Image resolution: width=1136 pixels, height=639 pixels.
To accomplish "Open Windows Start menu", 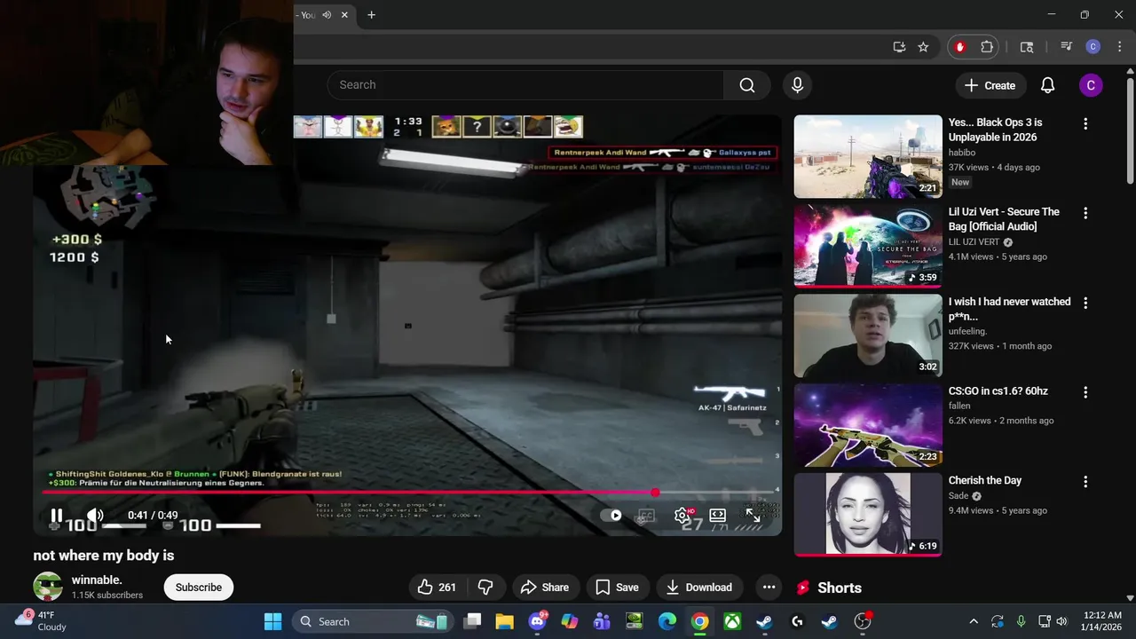I will click(272, 621).
